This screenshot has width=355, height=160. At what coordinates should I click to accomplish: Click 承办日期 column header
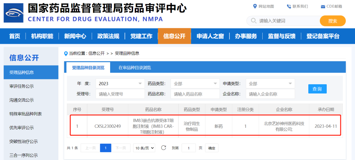pos(326,109)
